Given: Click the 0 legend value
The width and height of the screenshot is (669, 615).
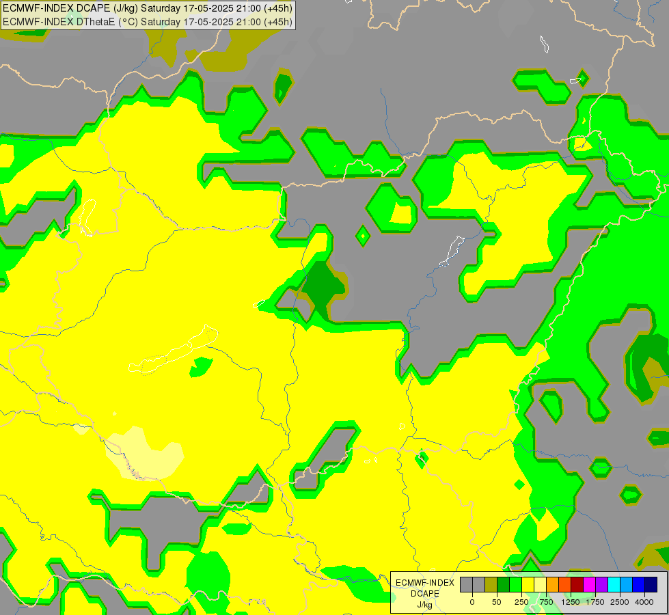Looking at the screenshot, I should click(472, 602).
